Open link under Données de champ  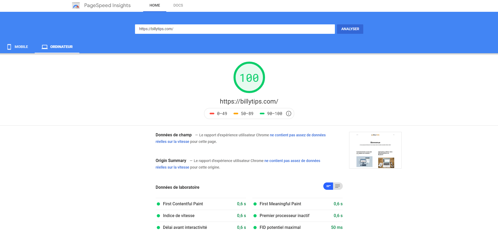click(297, 135)
